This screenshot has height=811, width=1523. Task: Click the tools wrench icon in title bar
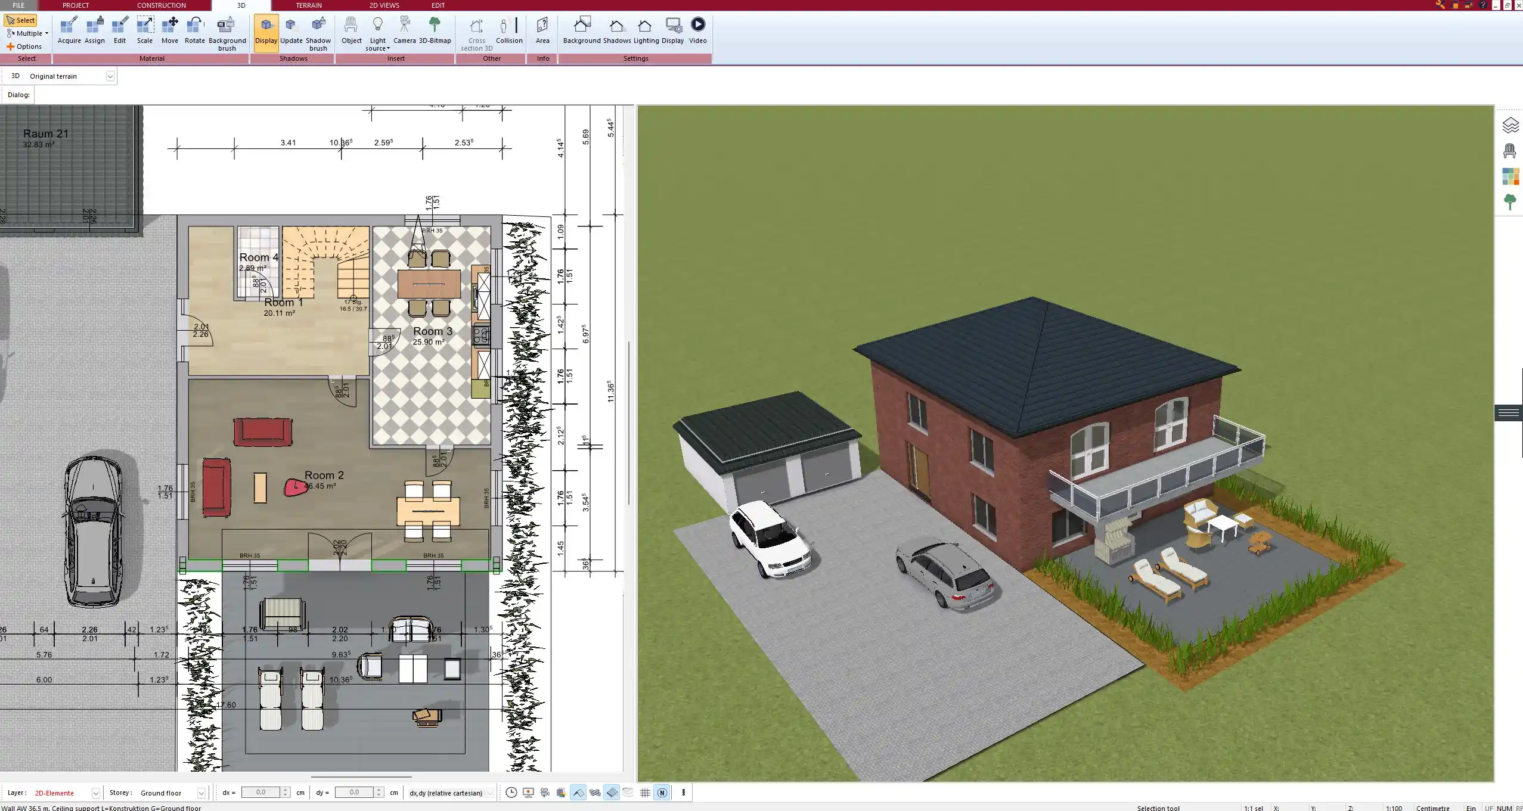(1440, 5)
